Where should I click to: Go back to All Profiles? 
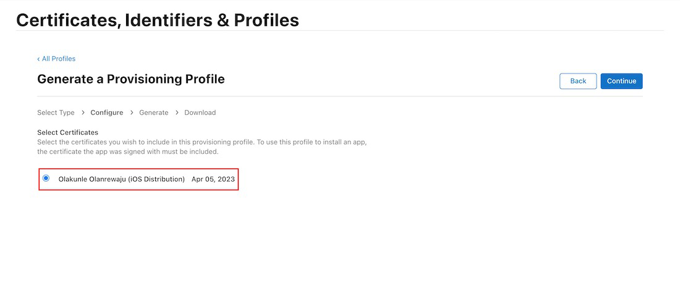(58, 59)
